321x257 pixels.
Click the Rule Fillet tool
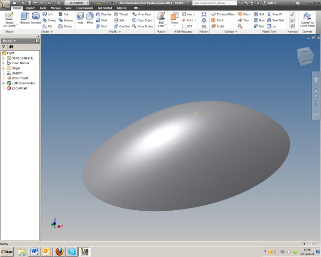(x=276, y=20)
